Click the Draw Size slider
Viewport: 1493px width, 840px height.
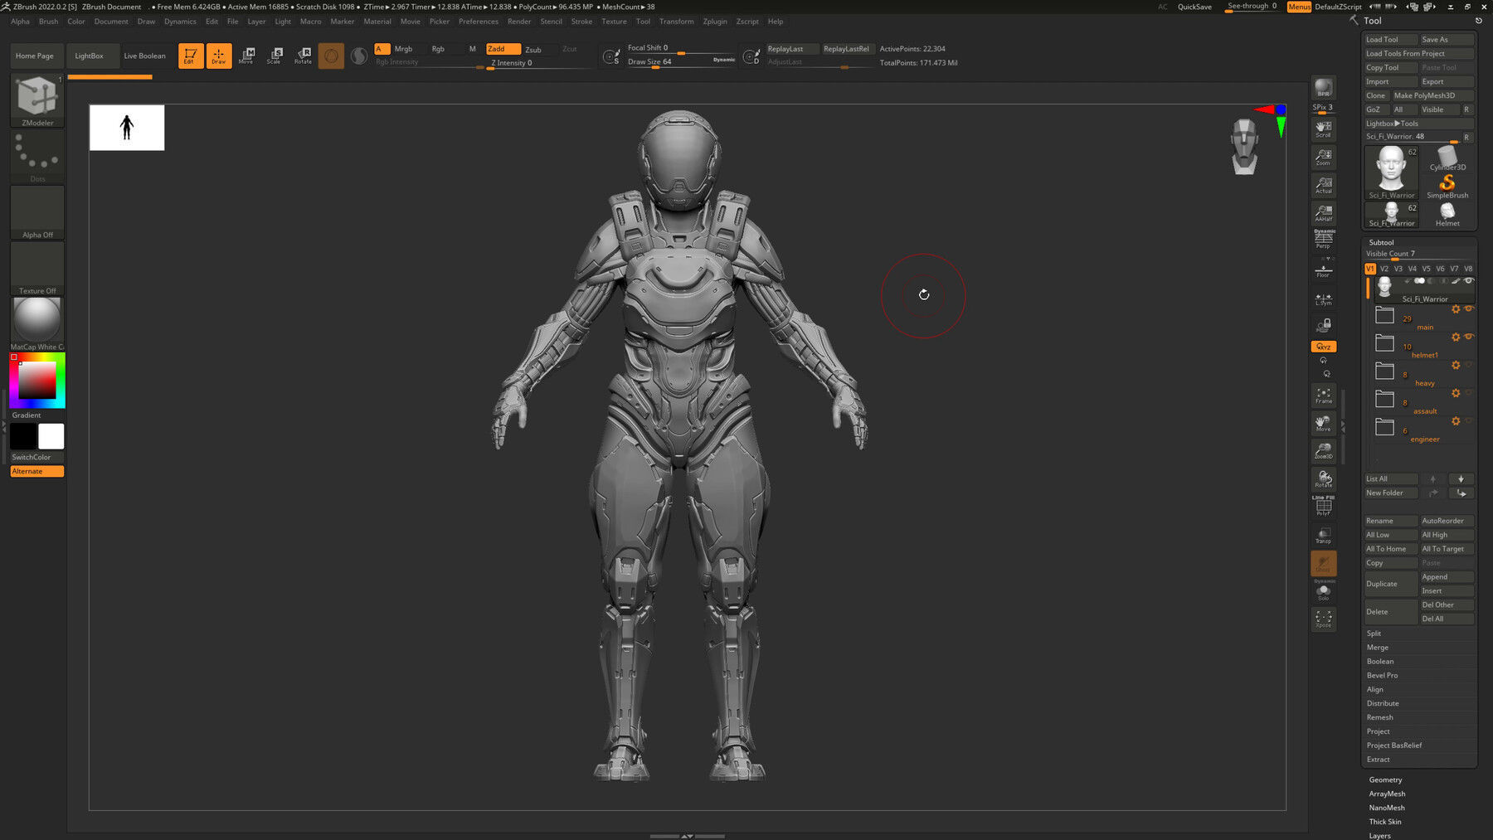pyautogui.click(x=679, y=62)
